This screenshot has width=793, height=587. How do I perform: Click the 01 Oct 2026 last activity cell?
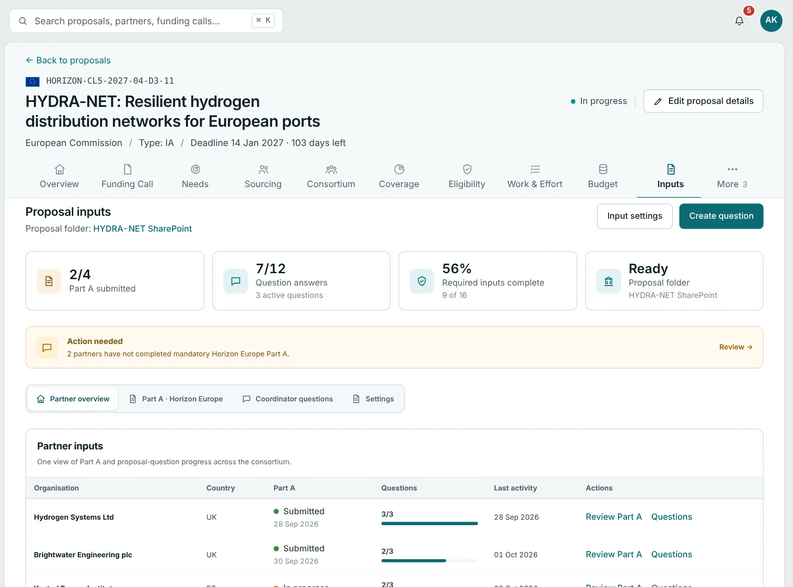[x=516, y=555]
